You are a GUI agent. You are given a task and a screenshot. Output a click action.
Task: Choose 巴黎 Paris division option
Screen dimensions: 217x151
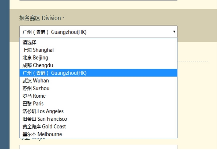coord(98,104)
